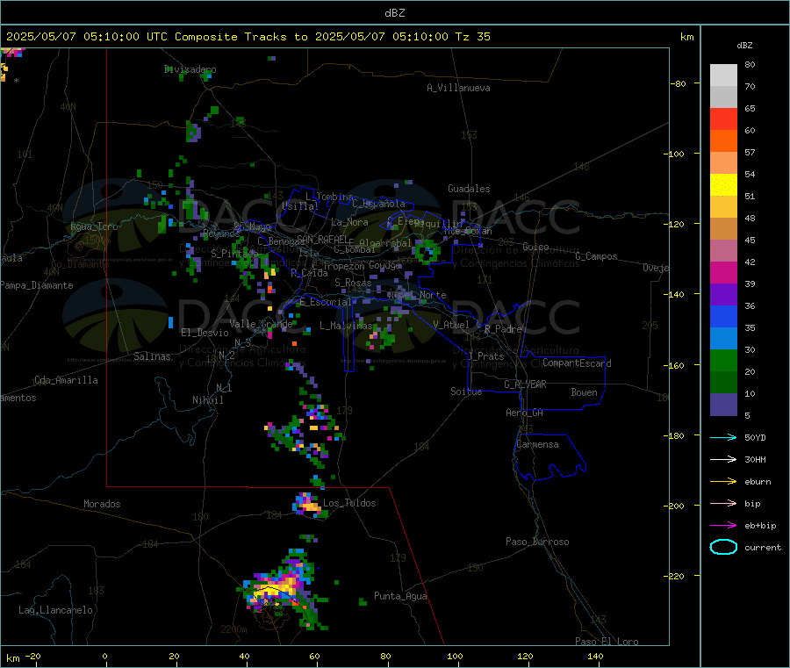
Task: Click the bip pink arrow legend icon
Action: tap(723, 503)
